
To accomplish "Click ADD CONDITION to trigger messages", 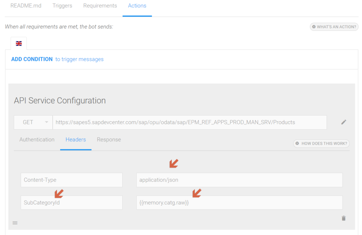I will 32,59.
